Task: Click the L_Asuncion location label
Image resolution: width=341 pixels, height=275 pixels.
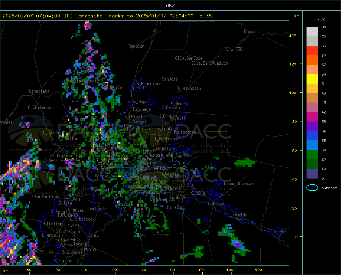Action: (189, 88)
